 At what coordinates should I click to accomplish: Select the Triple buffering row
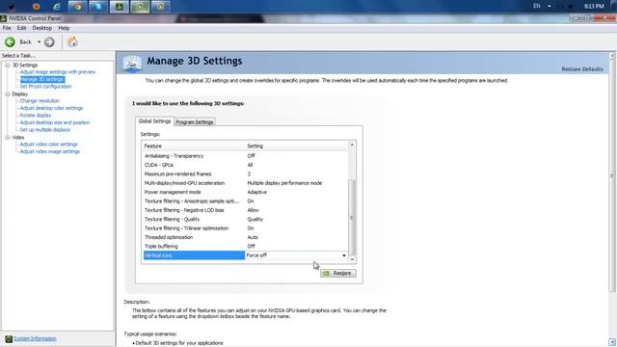246,247
